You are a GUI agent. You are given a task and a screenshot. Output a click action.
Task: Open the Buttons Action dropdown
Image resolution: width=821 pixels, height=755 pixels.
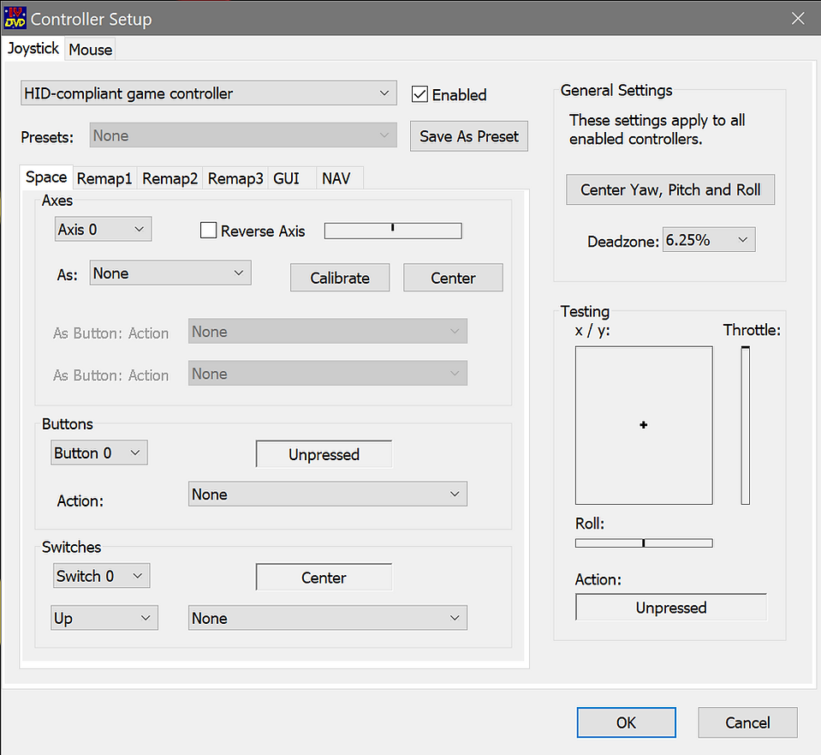tap(328, 494)
